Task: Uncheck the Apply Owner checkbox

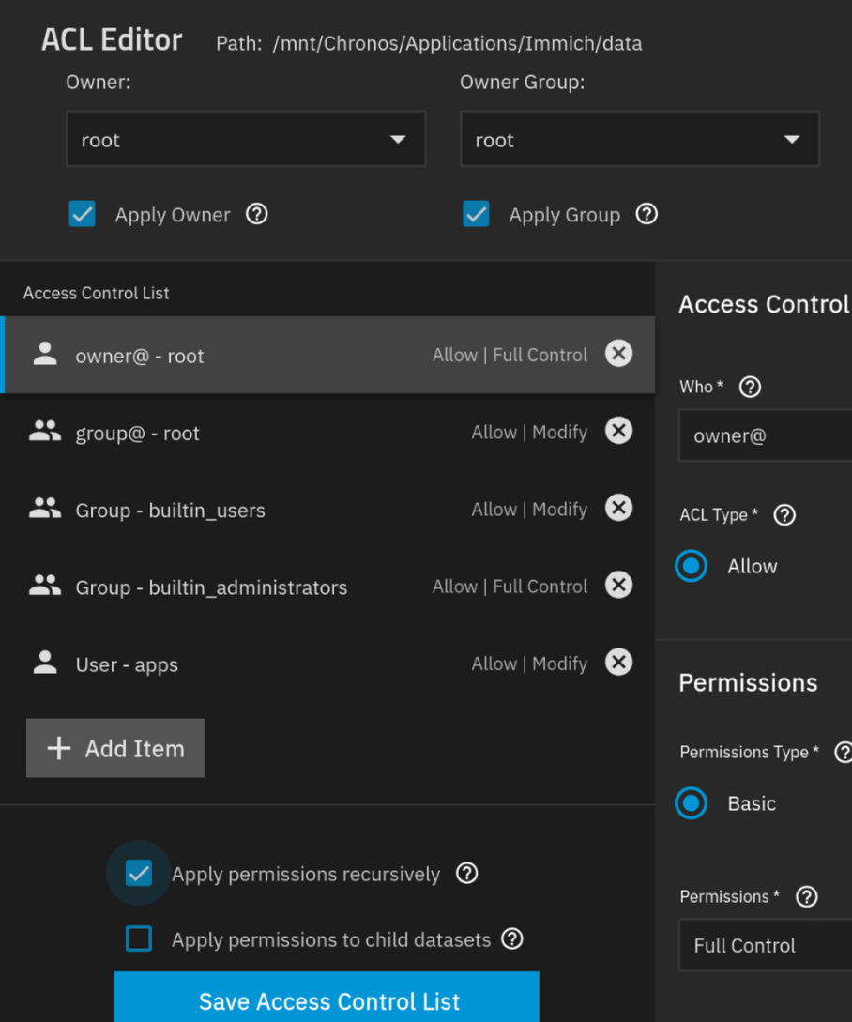Action: [x=83, y=214]
